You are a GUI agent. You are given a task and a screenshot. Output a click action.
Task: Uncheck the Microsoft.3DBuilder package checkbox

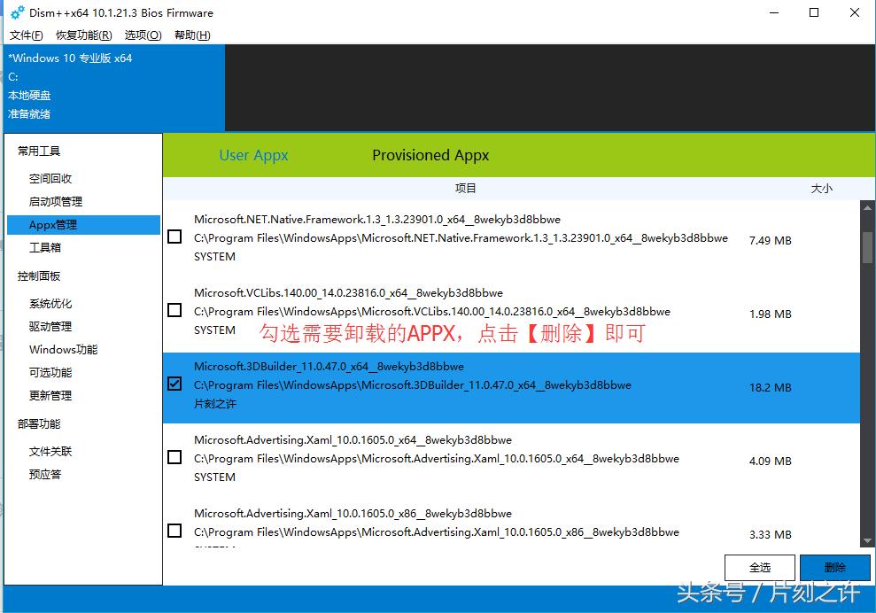[x=174, y=384]
